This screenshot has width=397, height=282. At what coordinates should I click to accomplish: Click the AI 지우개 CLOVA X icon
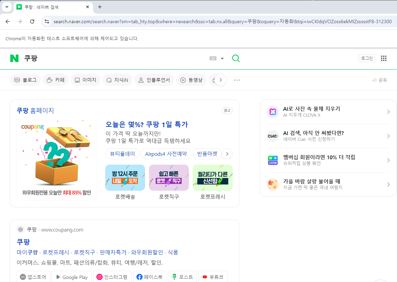point(273,112)
